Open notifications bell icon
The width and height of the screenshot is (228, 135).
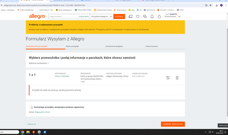tap(152, 17)
